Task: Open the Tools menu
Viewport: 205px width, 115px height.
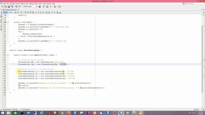Action: [44, 4]
